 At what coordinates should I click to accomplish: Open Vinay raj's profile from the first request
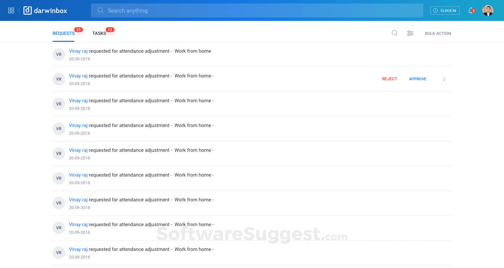pos(78,51)
